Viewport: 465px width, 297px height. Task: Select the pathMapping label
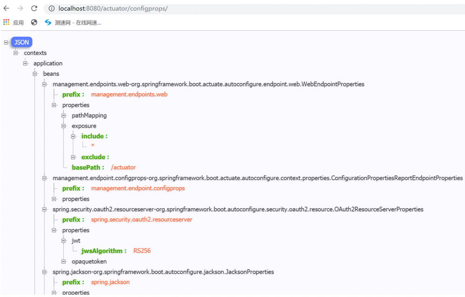point(89,115)
